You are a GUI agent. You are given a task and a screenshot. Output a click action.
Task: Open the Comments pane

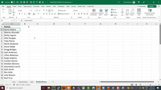click(x=141, y=6)
